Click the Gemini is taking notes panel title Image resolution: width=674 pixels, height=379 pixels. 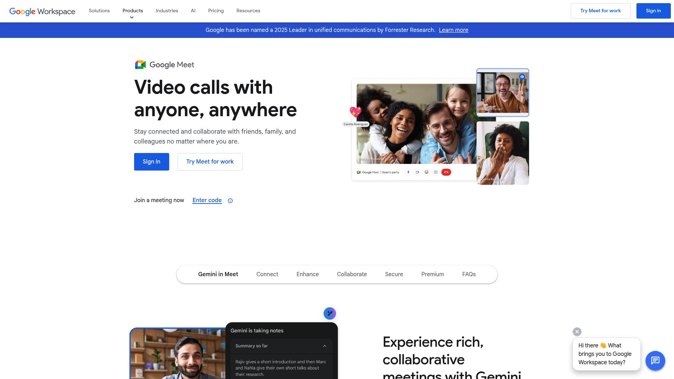point(257,331)
